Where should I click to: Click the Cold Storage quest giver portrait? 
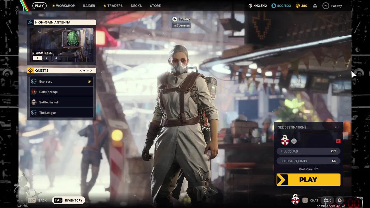pos(34,92)
